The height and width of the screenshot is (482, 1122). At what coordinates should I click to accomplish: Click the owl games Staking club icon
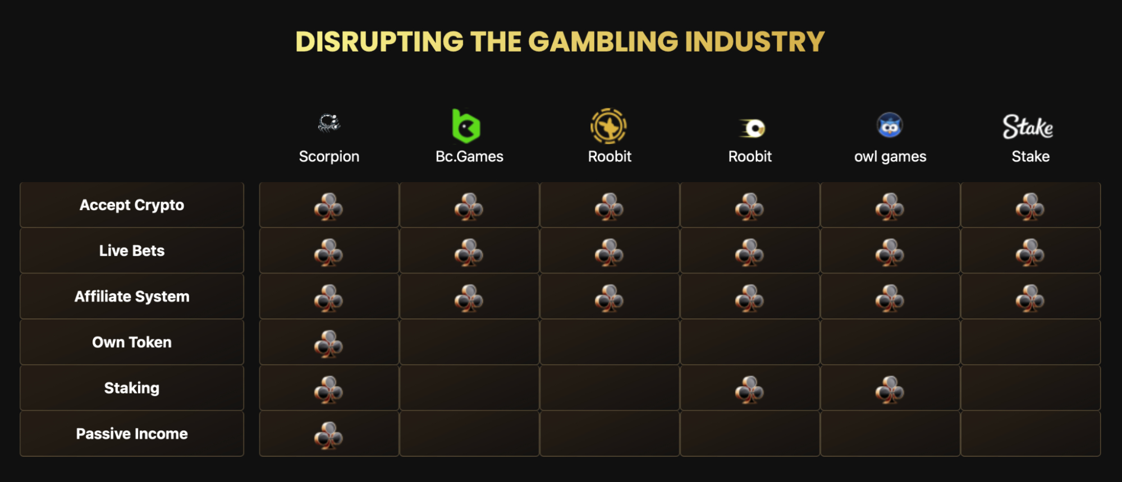coord(890,390)
